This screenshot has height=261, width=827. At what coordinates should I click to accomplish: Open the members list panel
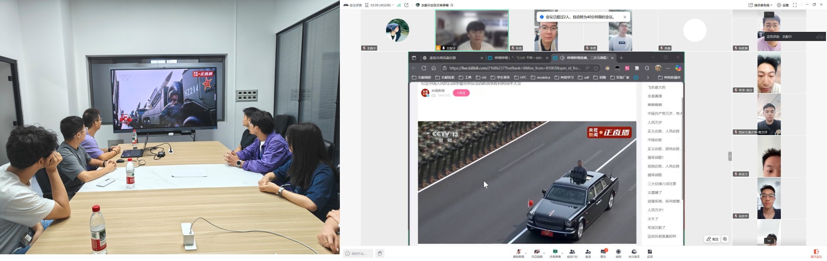(x=572, y=252)
